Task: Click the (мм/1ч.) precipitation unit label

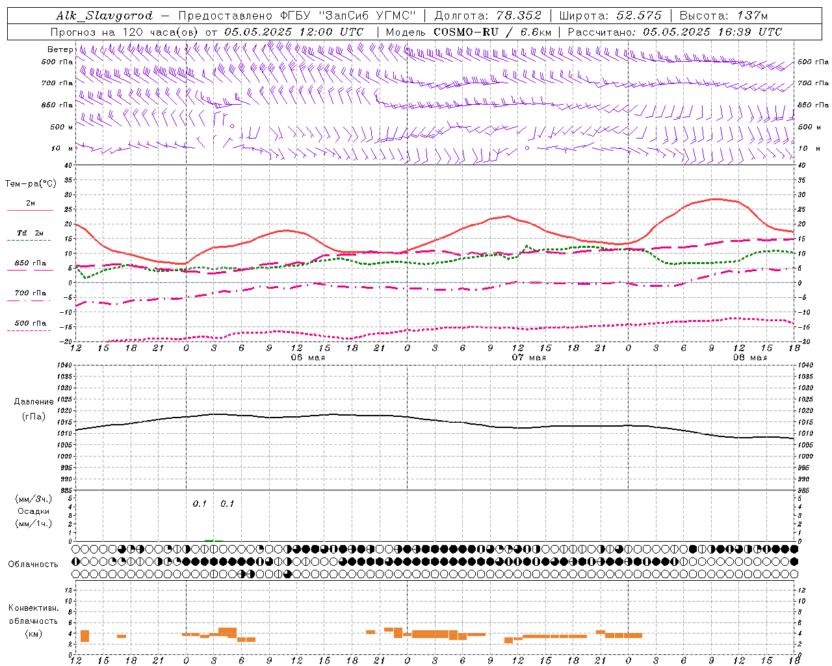Action: point(34,524)
